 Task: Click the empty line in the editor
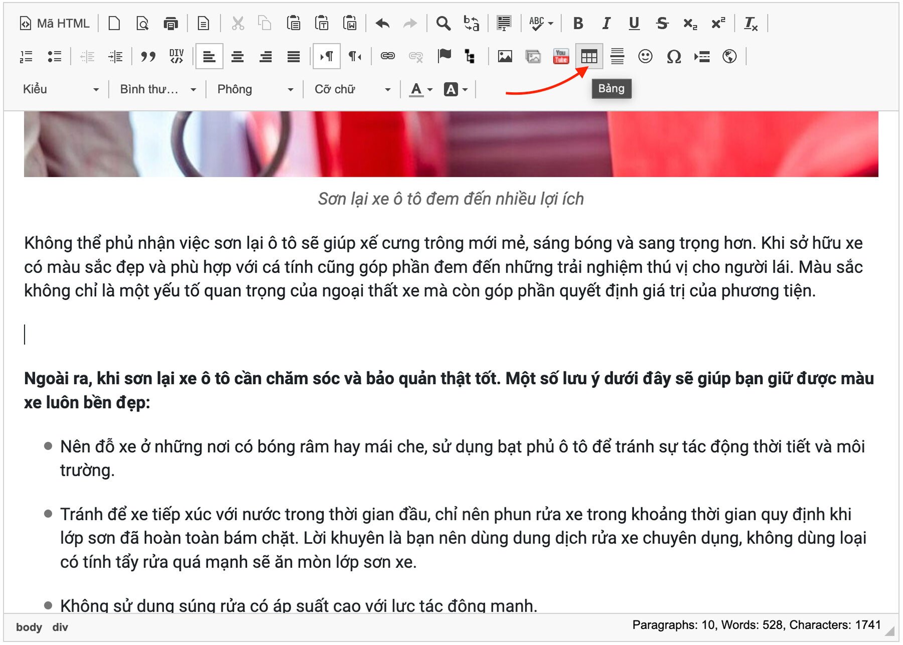(x=301, y=335)
